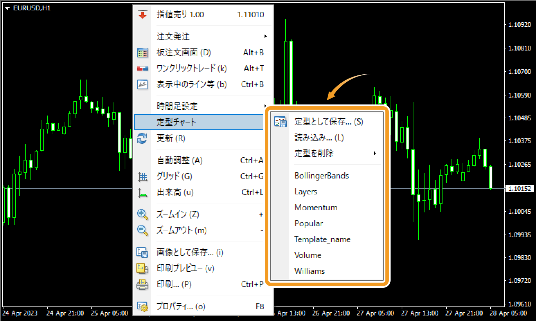This screenshot has width=536, height=321.
Task: Click the zoom out magnifier icon
Action: tap(142, 230)
